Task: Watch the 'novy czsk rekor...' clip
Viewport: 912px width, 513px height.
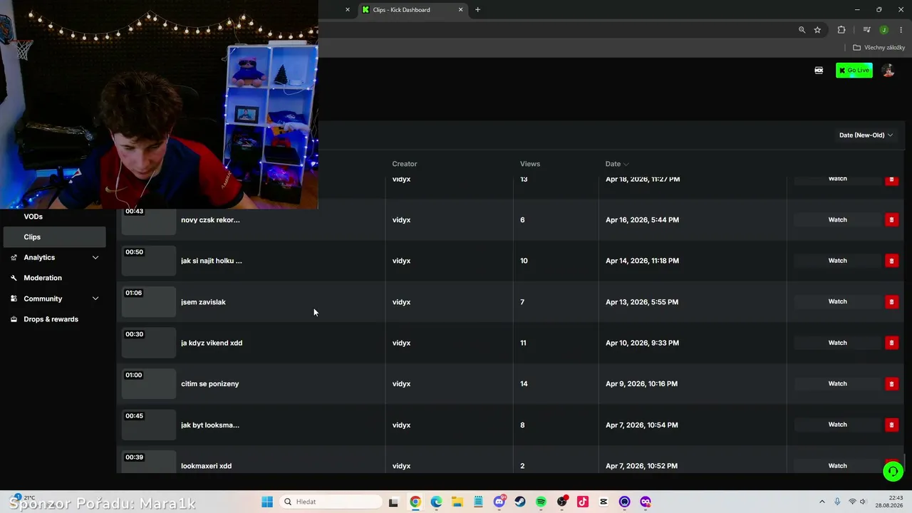Action: (837, 220)
